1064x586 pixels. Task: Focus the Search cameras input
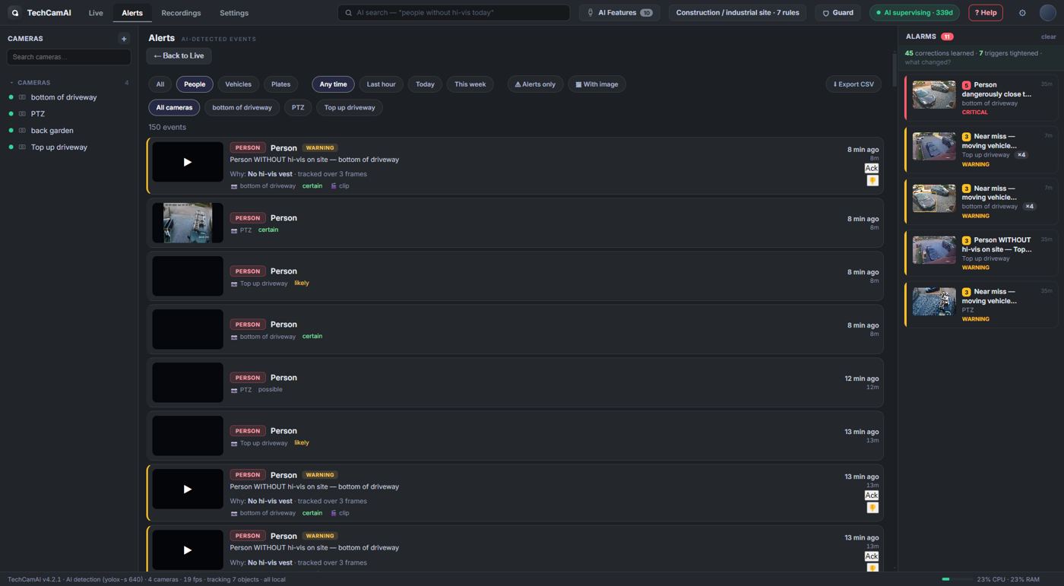tap(68, 57)
